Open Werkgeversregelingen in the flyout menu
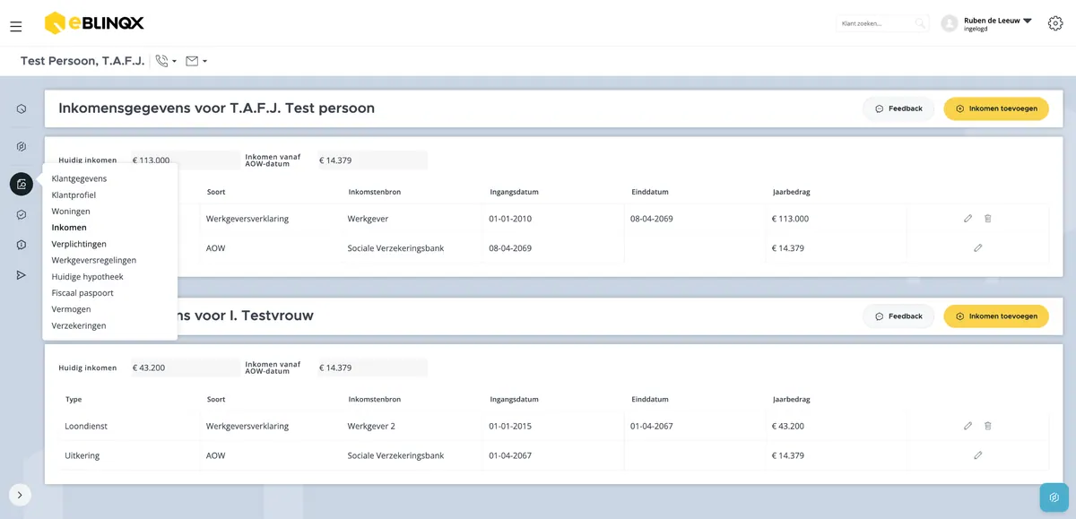The height and width of the screenshot is (519, 1076). [x=94, y=260]
